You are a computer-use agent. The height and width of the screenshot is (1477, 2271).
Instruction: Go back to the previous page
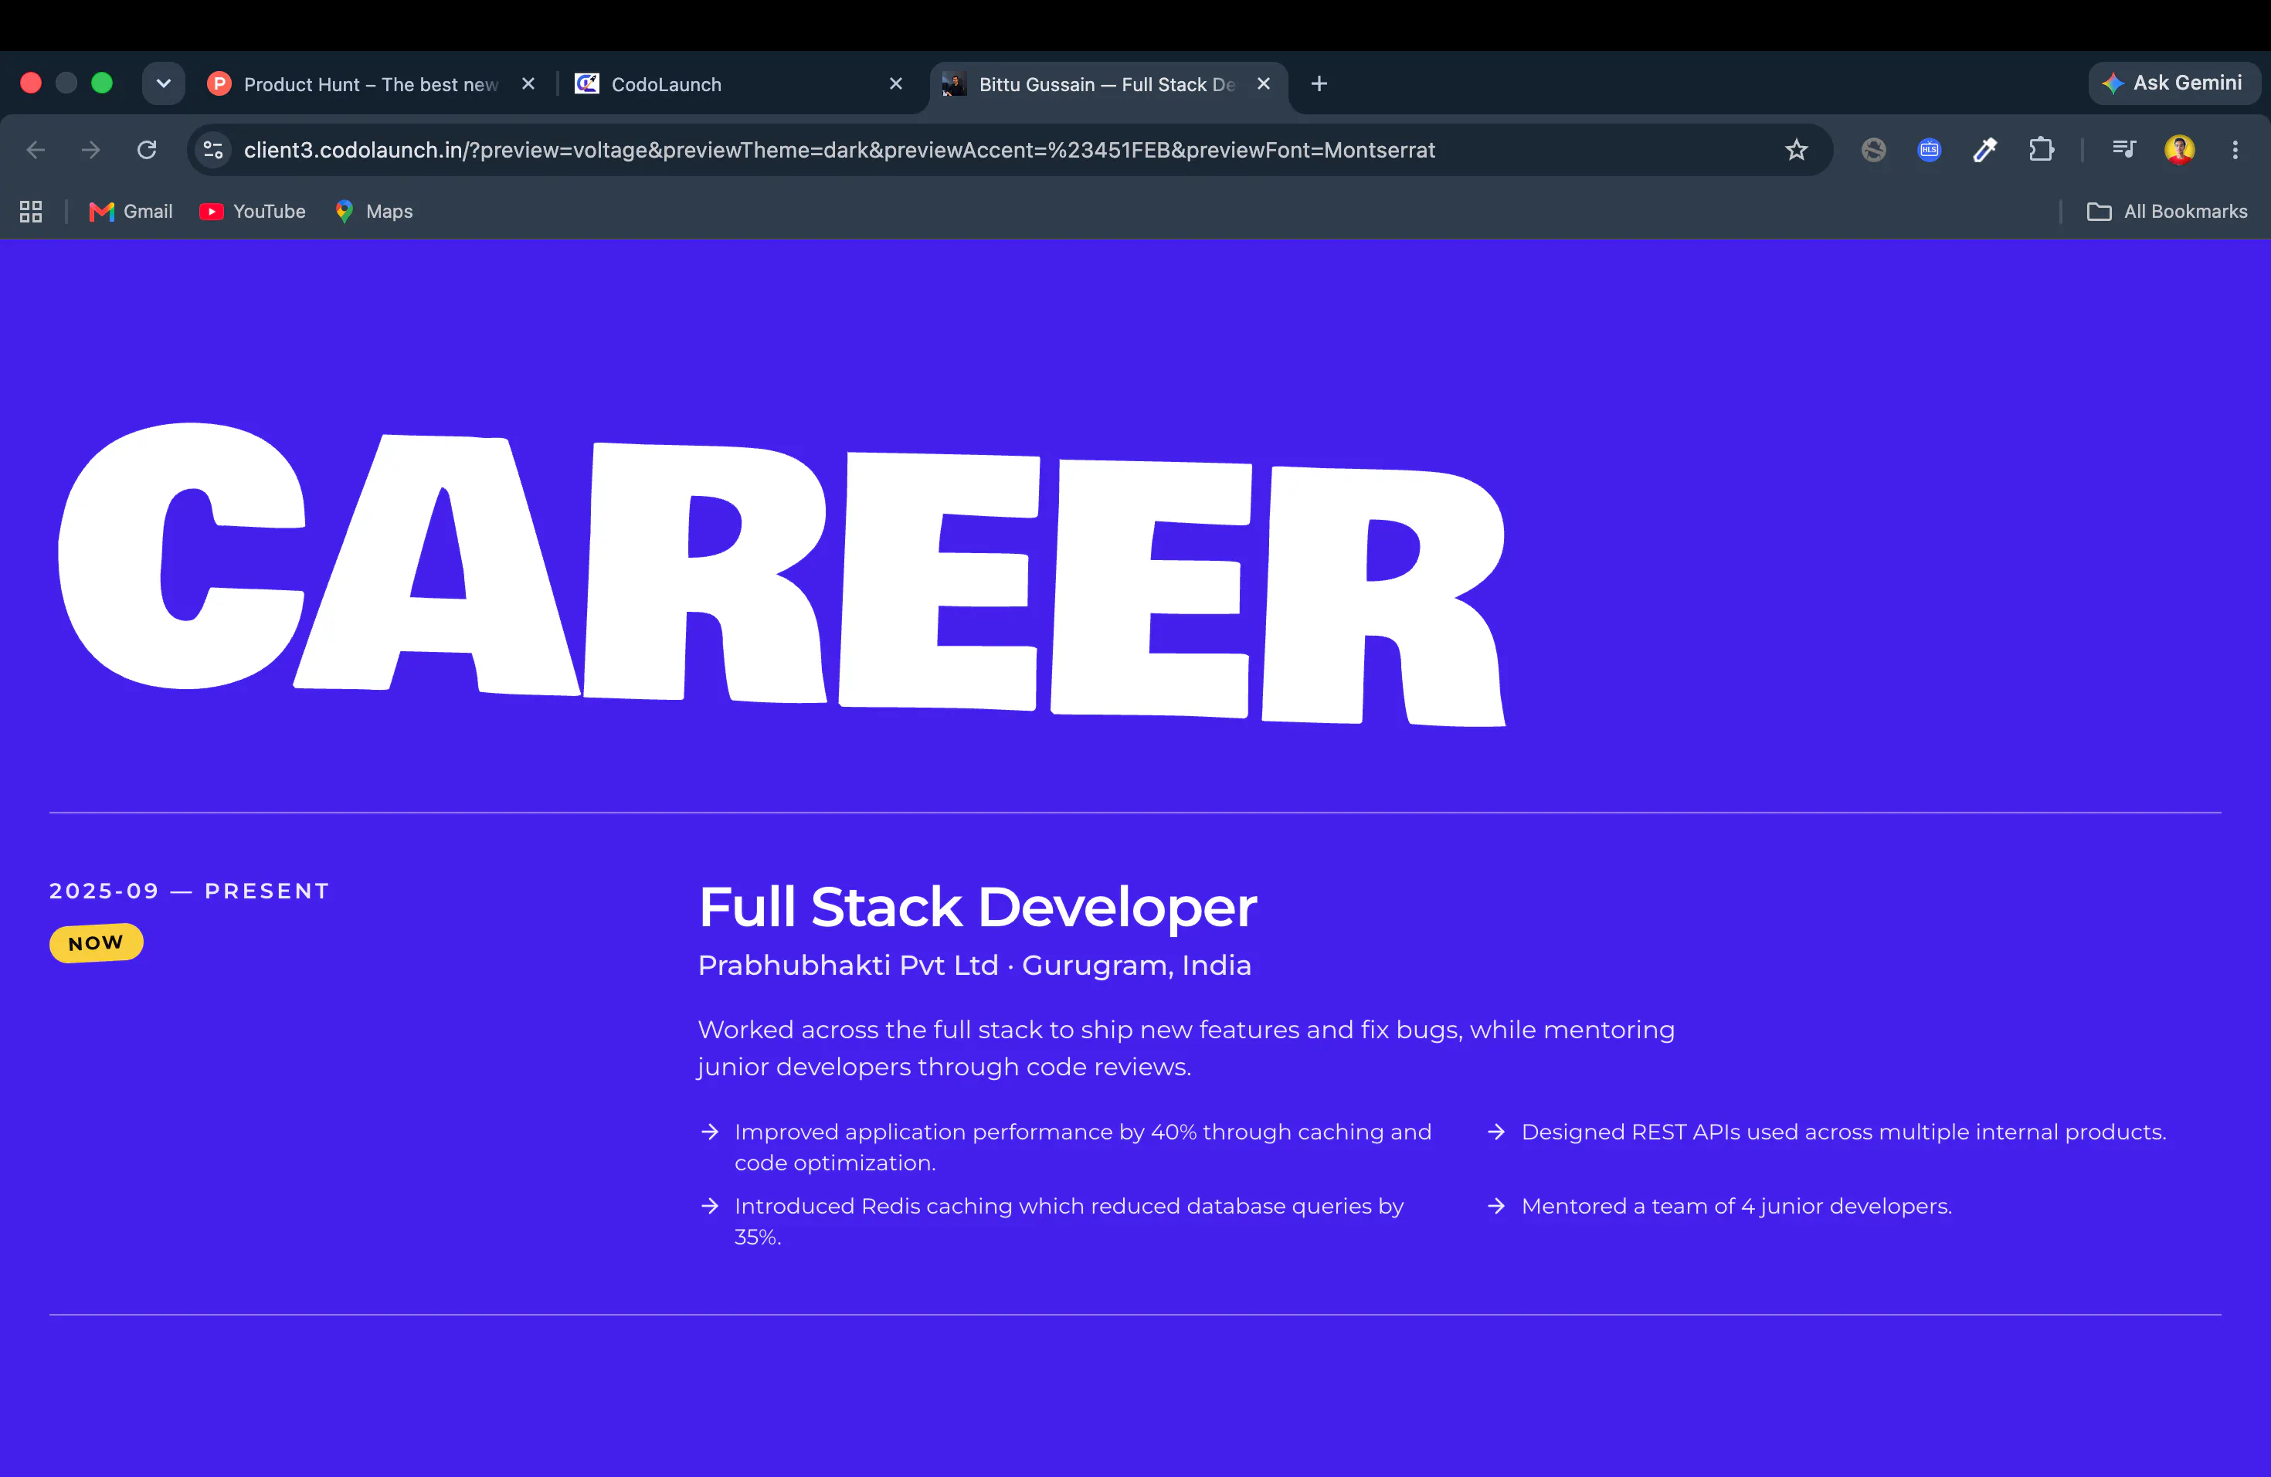coord(36,150)
